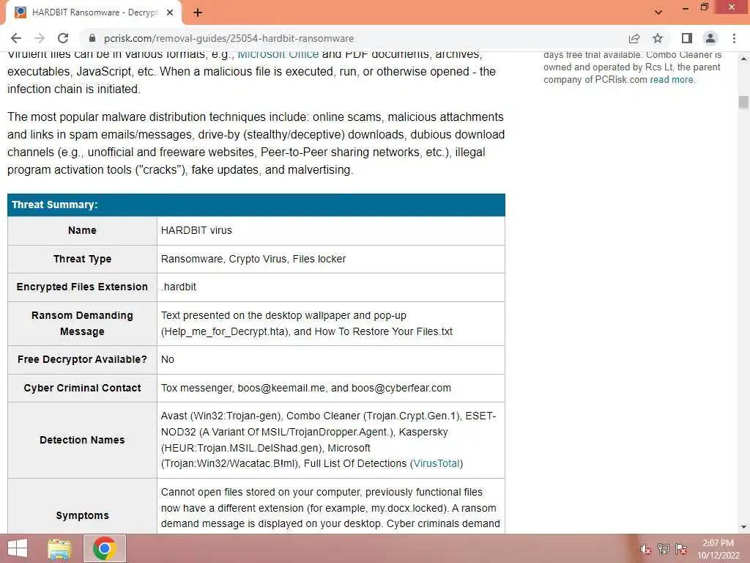Click the scrollbar up arrow
This screenshot has width=750, height=563.
click(x=743, y=59)
